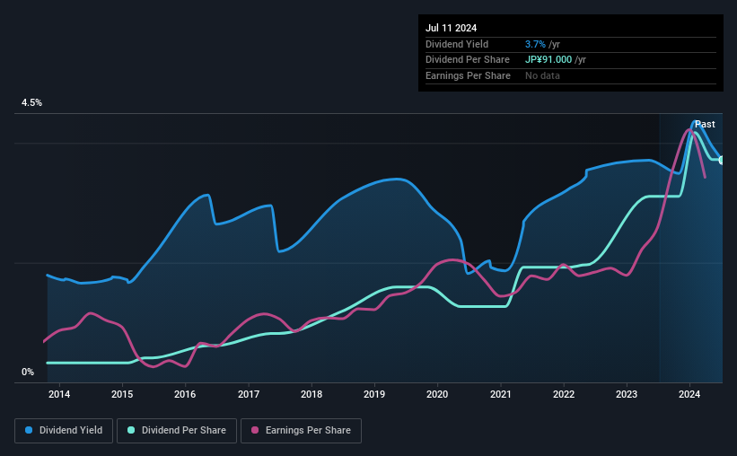This screenshot has height=456, width=737.
Task: Click the 3.7% dividend yield value
Action: (535, 44)
